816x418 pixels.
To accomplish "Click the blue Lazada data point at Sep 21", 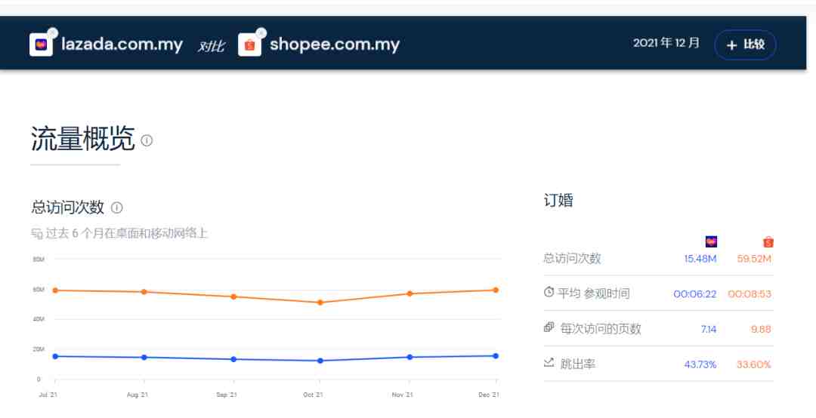I will 233,359.
